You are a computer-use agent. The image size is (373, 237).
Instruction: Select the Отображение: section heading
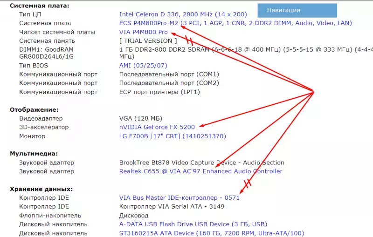[34, 109]
